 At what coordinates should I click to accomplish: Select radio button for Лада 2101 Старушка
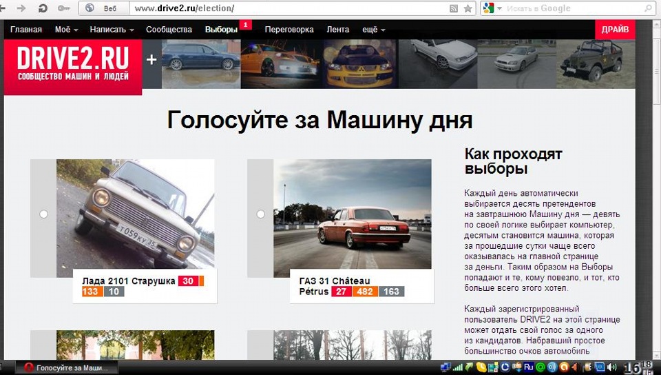pyautogui.click(x=43, y=214)
